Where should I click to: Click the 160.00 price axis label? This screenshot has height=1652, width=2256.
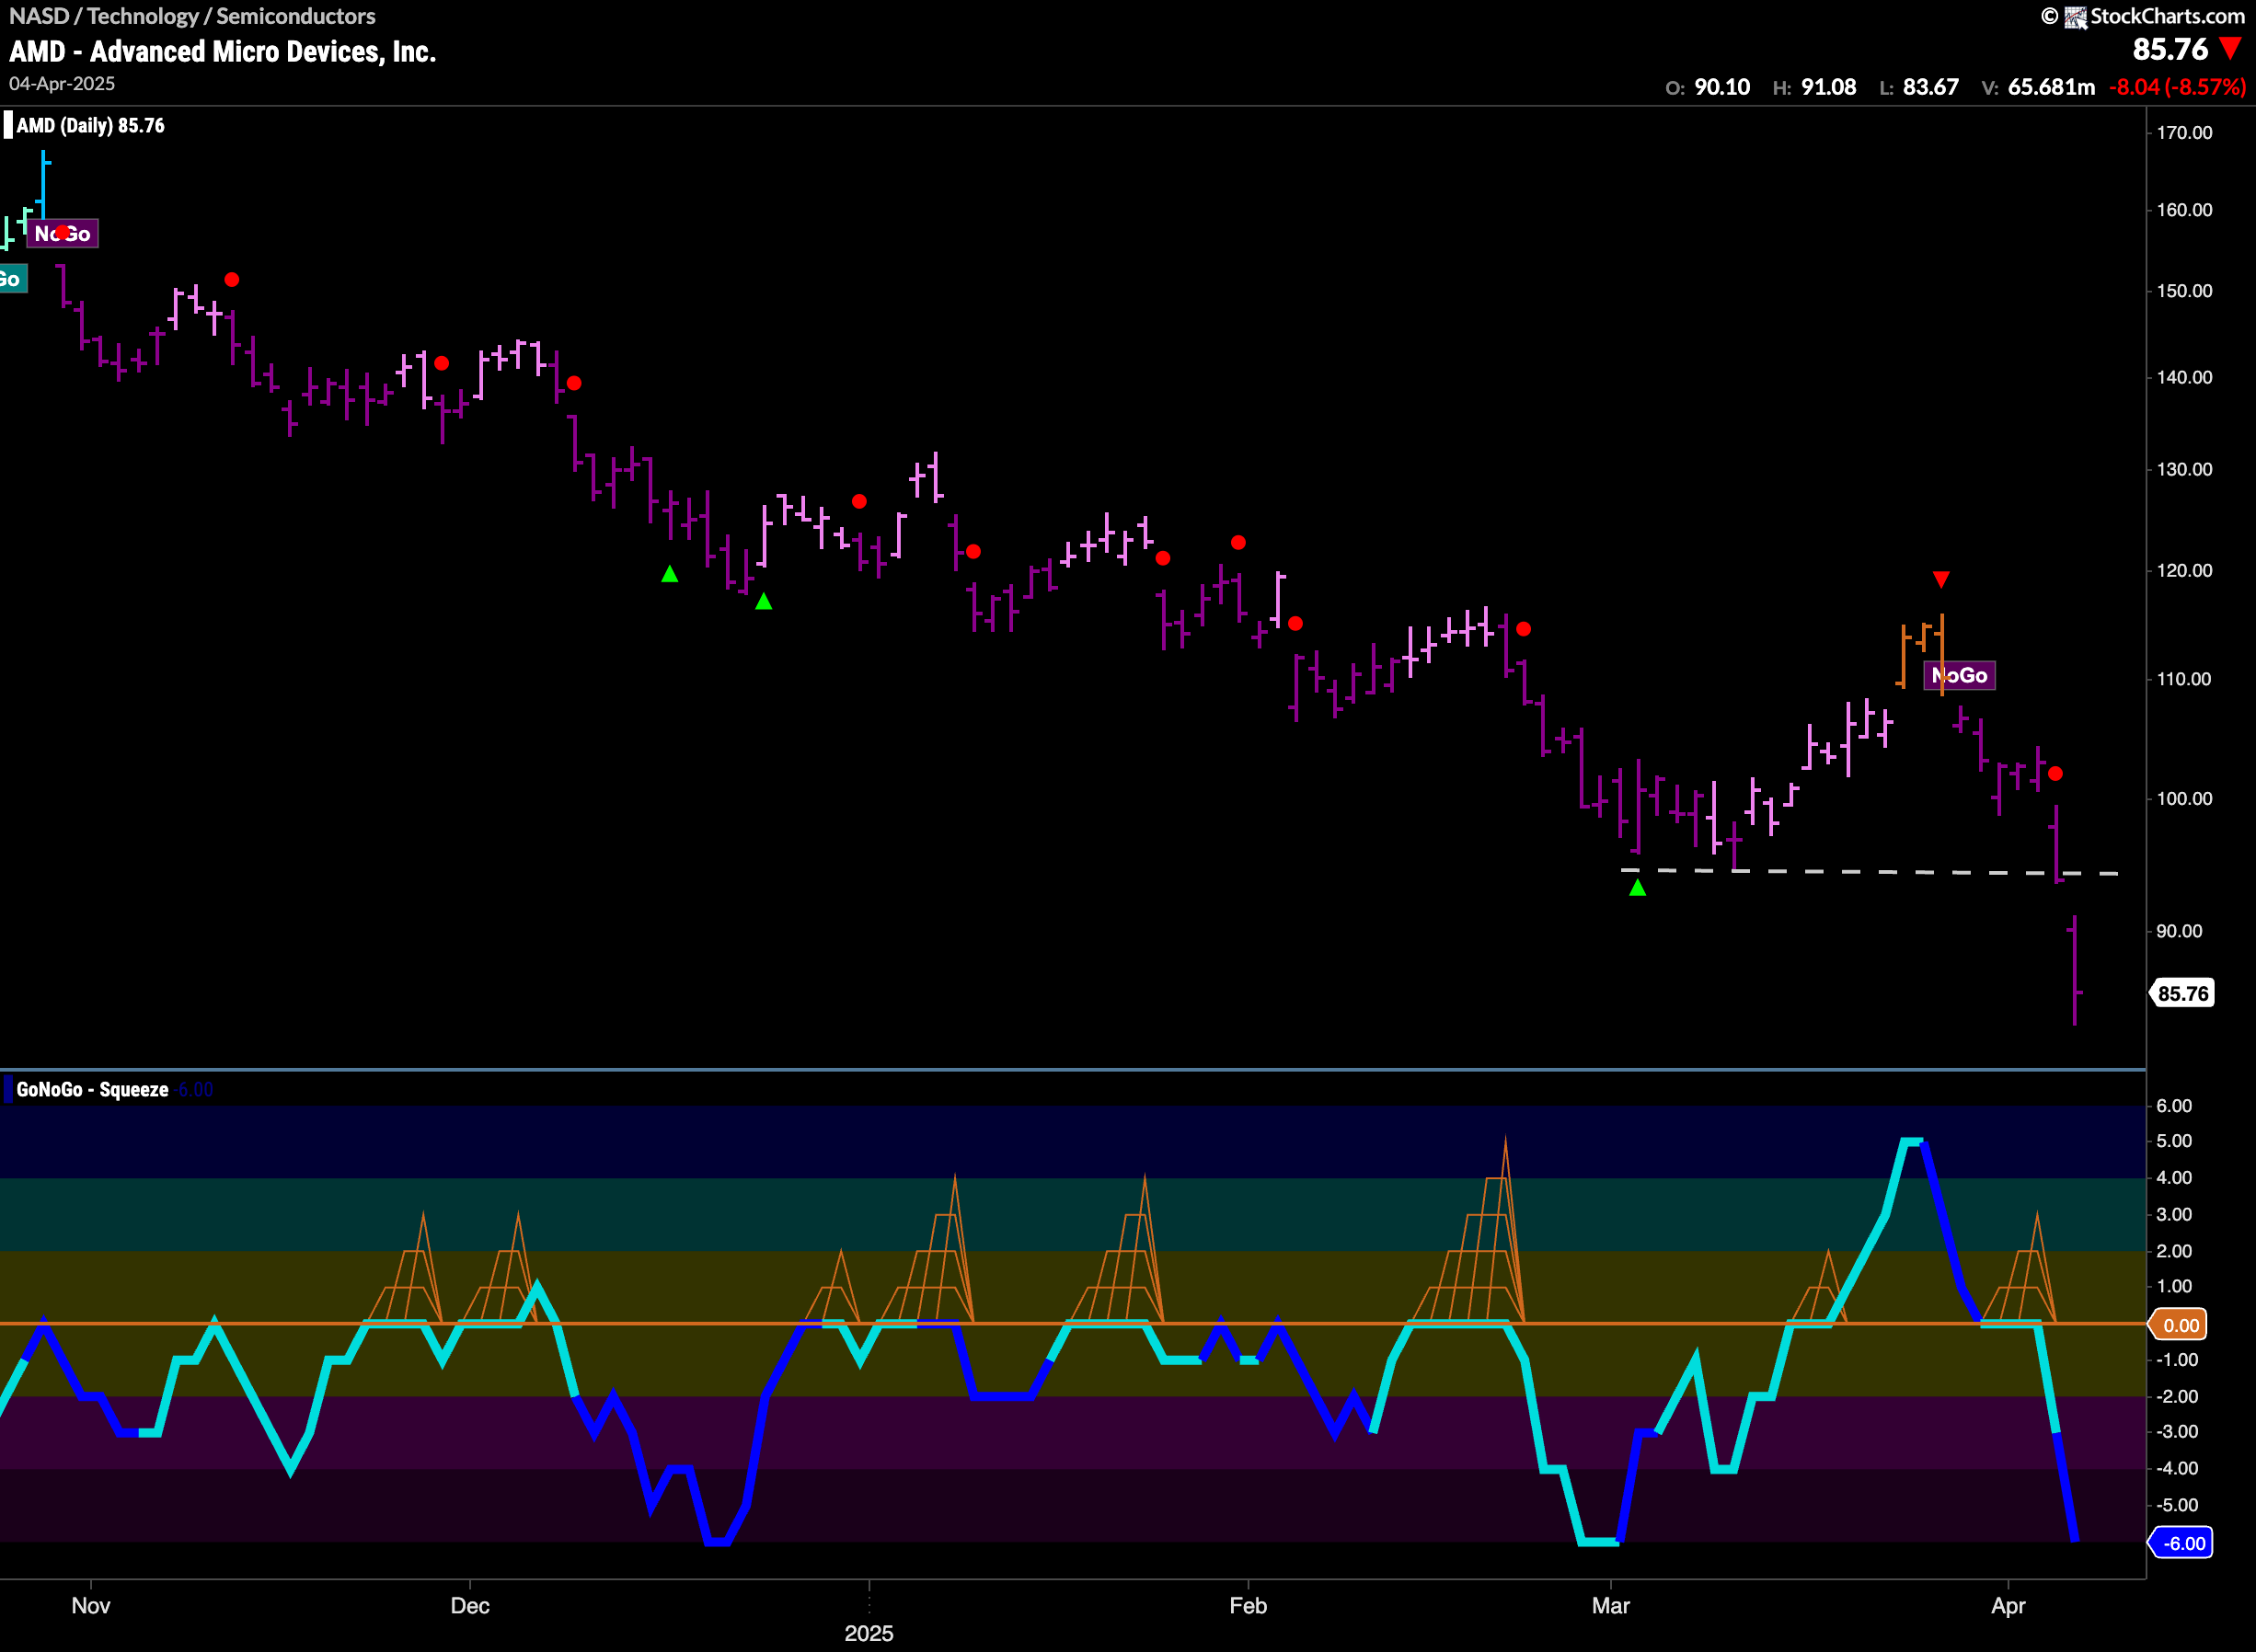click(x=2184, y=210)
